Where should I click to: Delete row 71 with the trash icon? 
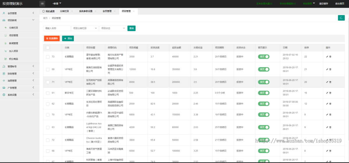[x=330, y=82]
